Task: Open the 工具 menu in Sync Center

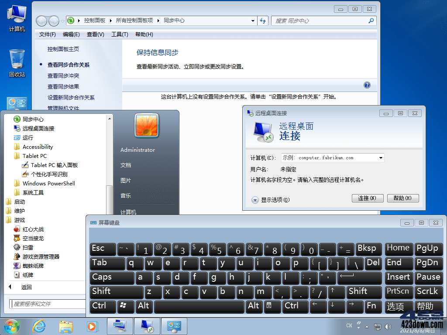Action: point(120,34)
